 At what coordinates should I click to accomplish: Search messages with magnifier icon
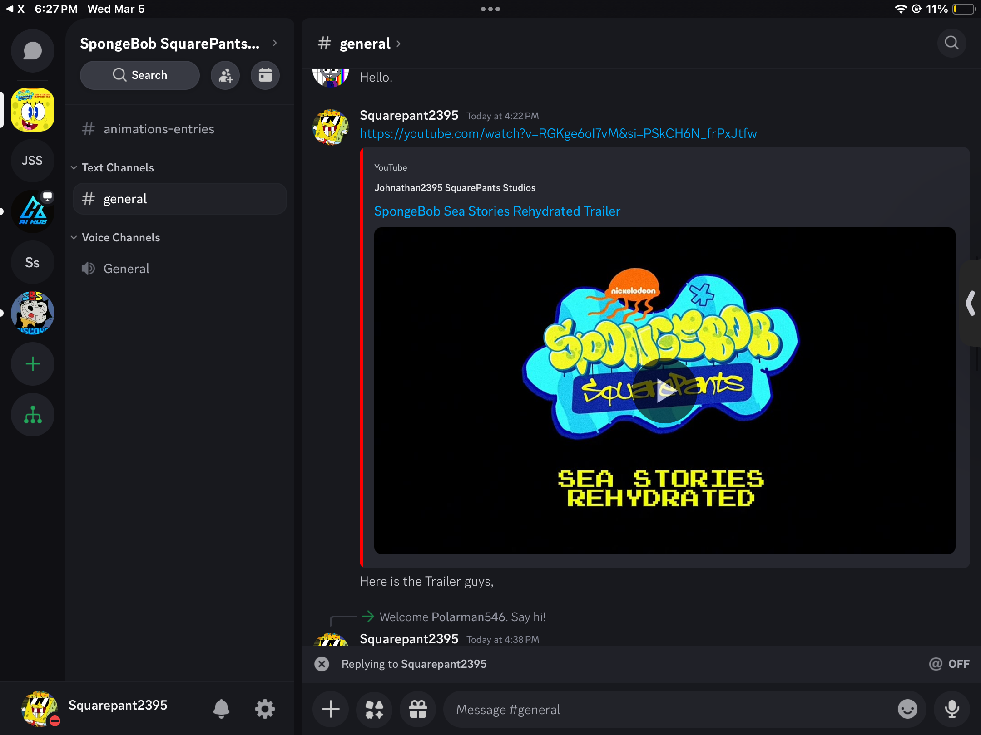pos(951,43)
